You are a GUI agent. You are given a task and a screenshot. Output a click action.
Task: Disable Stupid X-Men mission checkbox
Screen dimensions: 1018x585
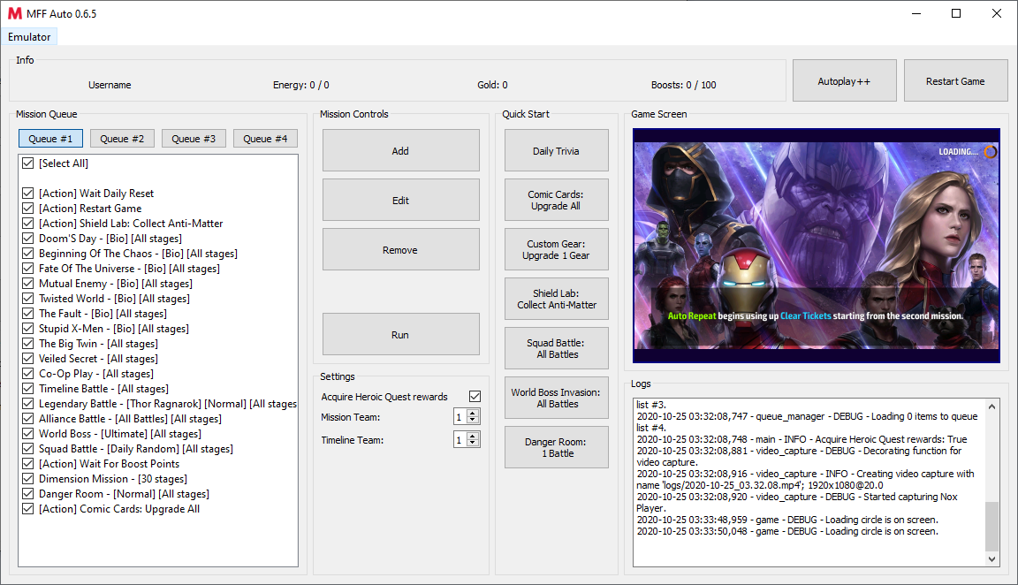coord(28,329)
